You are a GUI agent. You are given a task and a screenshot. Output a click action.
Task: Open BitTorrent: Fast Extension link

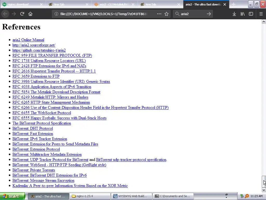32,134
